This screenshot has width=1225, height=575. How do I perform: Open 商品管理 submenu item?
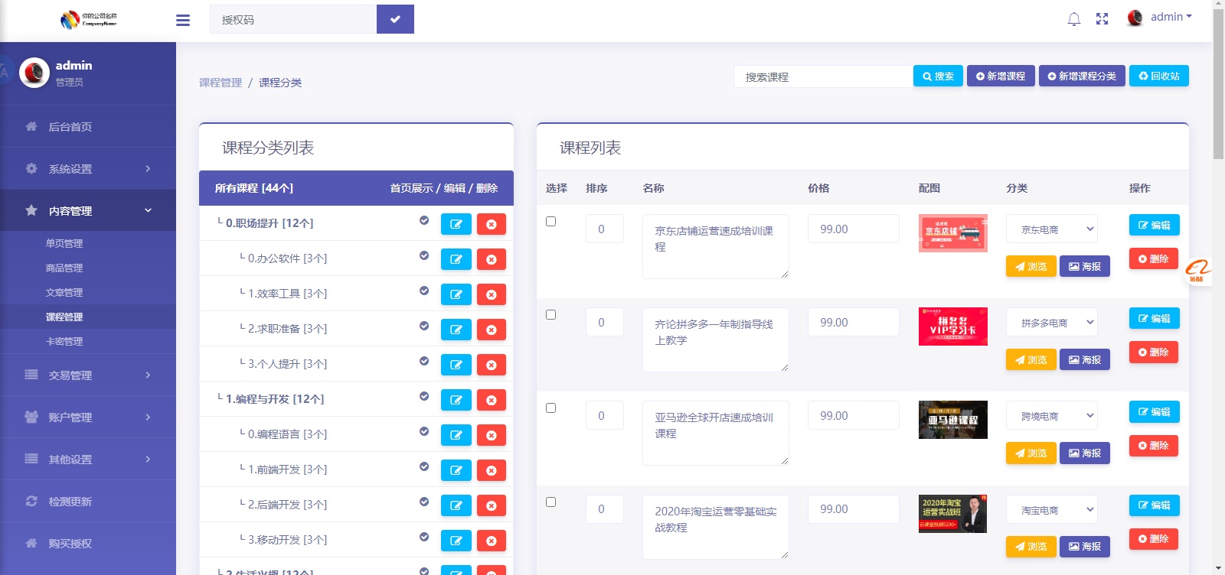point(64,268)
